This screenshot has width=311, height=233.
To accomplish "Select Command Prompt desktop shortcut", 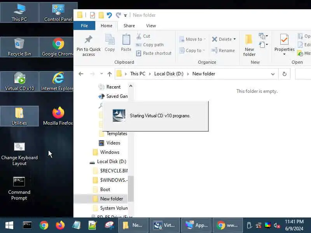I will (19, 189).
